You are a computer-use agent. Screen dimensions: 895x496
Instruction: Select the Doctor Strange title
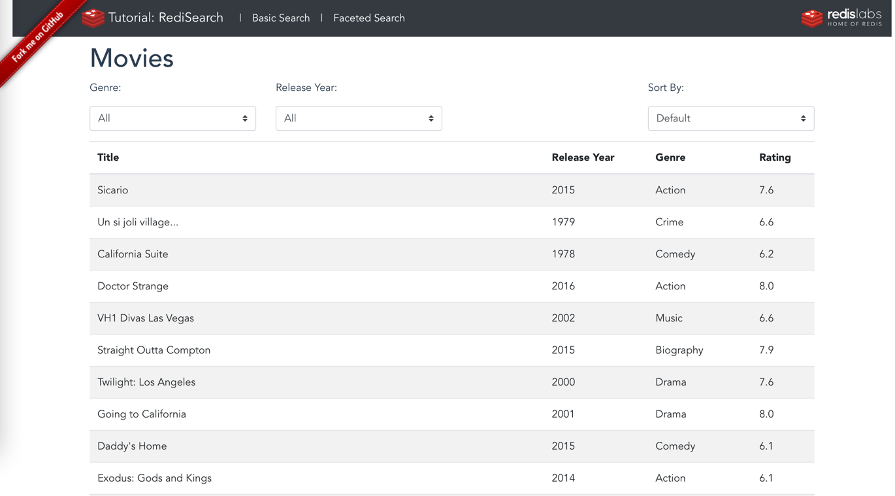pyautogui.click(x=133, y=286)
